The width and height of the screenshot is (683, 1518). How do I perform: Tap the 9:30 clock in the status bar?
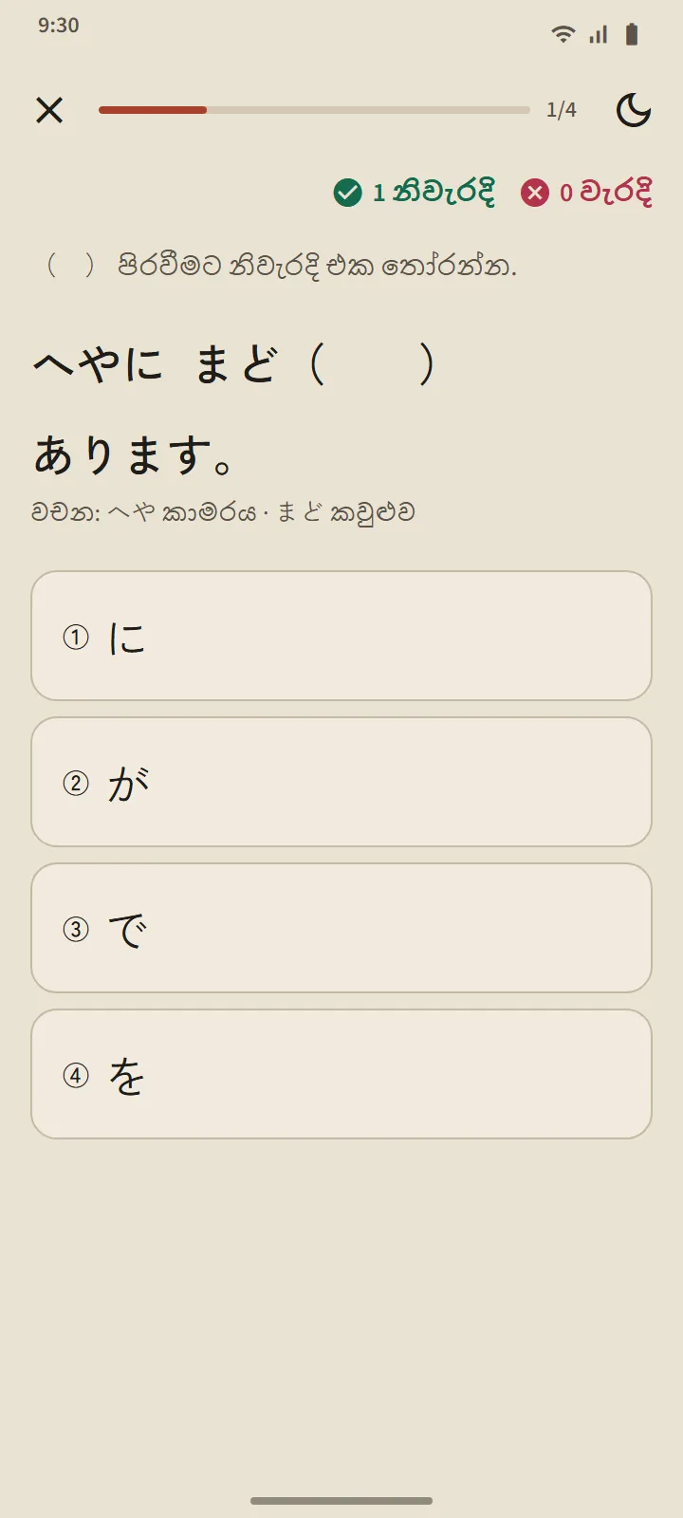click(x=59, y=26)
